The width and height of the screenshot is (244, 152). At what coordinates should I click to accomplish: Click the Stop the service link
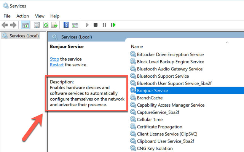(x=54, y=59)
